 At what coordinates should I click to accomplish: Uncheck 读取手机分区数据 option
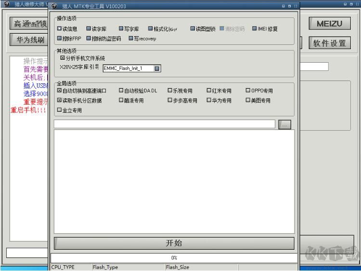[x=59, y=100]
